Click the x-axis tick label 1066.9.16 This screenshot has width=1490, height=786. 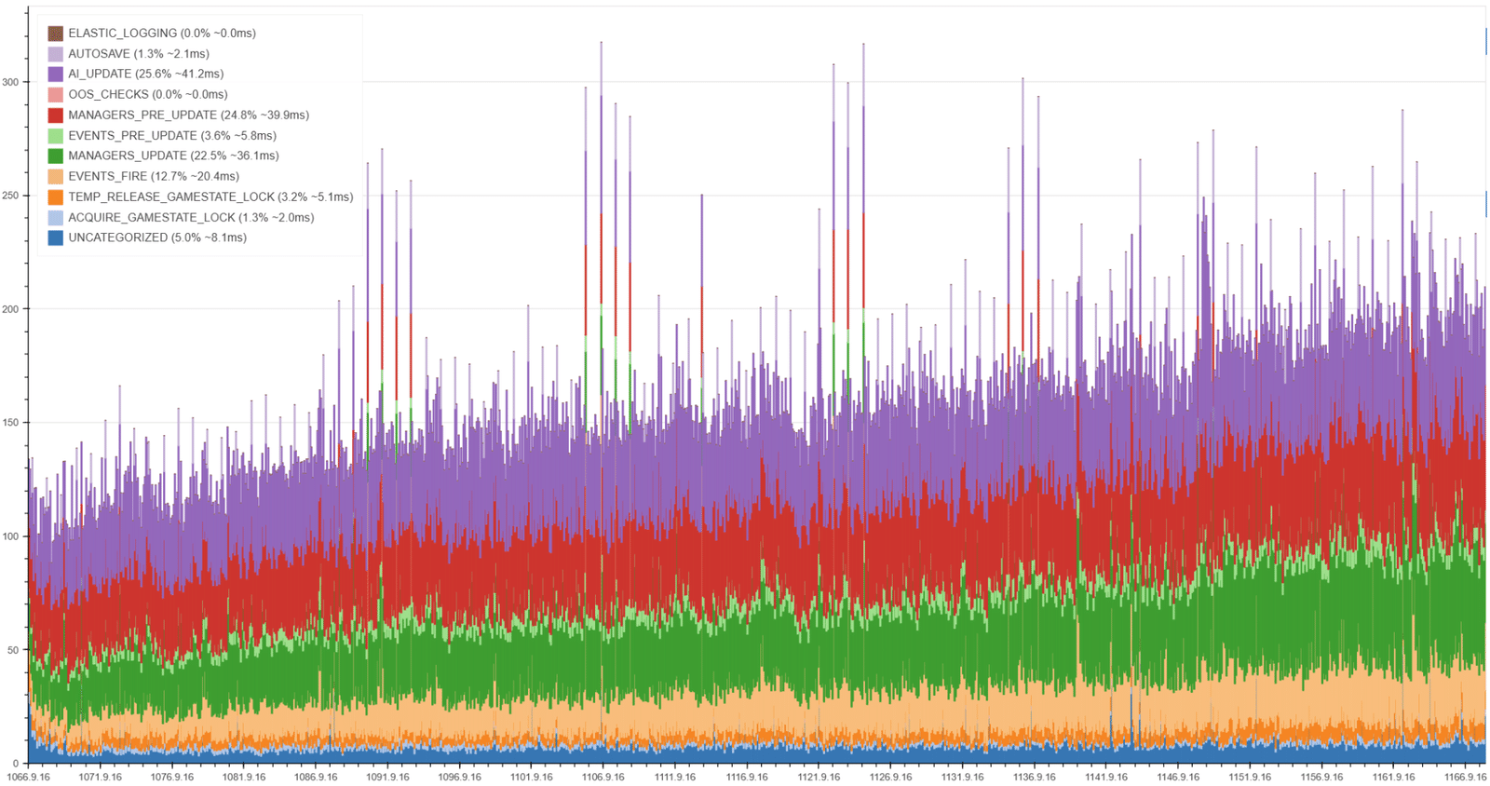29,778
